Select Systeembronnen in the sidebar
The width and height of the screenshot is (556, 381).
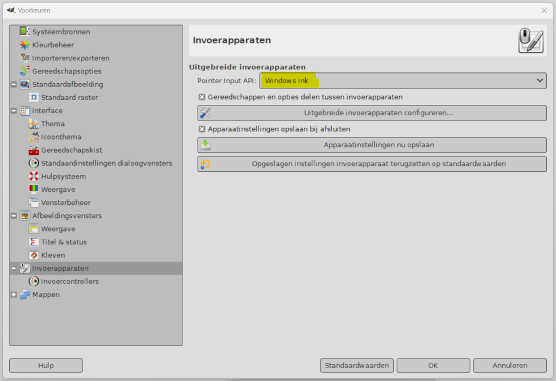point(61,32)
